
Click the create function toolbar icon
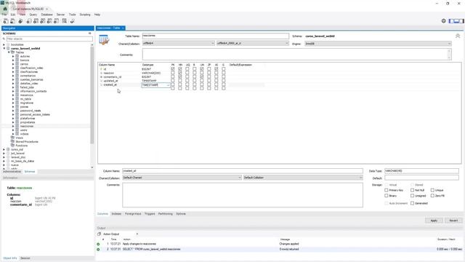click(57, 21)
